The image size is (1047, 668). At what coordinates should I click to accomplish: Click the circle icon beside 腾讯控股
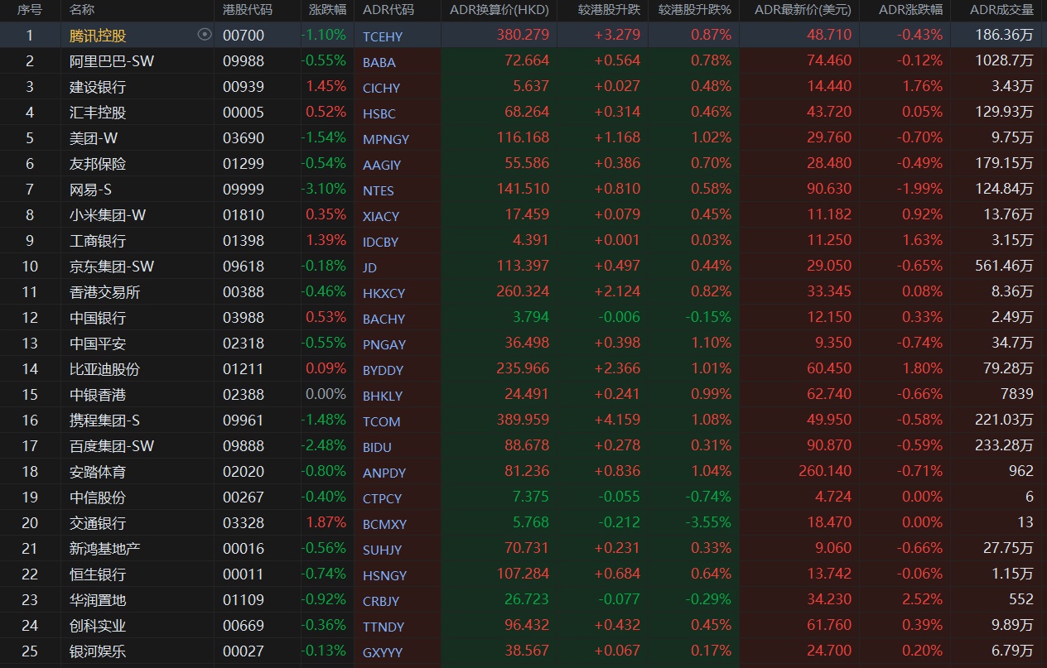click(205, 35)
